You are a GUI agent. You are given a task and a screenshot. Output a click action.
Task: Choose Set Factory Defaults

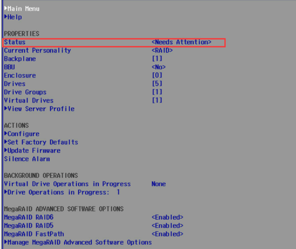click(42, 142)
